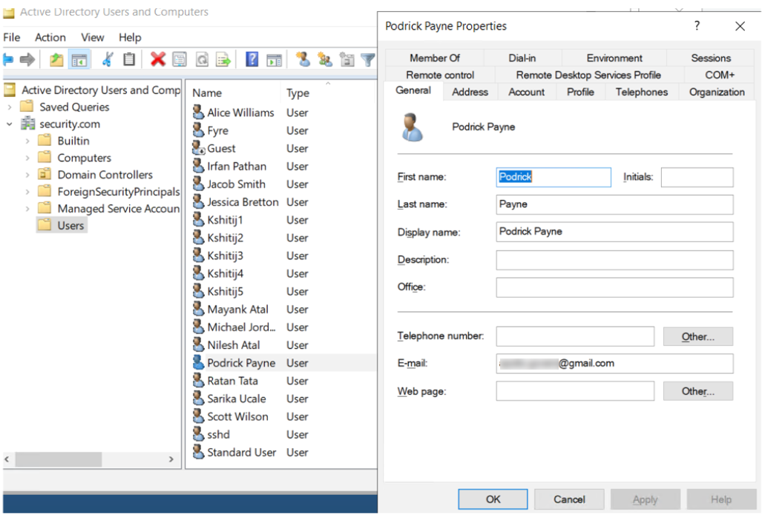The width and height of the screenshot is (765, 517).
Task: Switch to the Dial-in tab
Action: [x=522, y=58]
